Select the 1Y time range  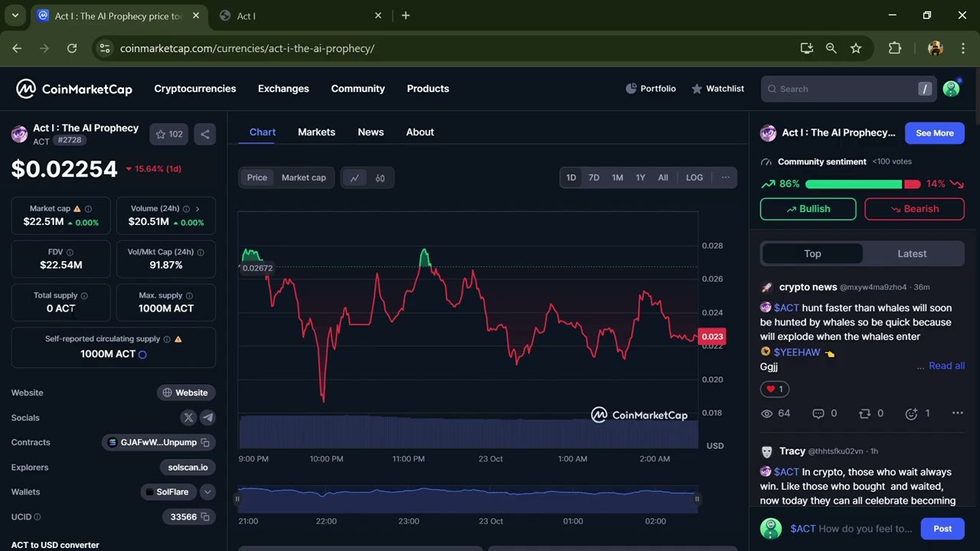640,178
